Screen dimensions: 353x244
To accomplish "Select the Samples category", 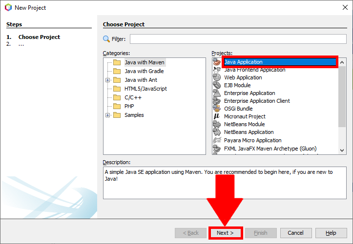I will 134,115.
